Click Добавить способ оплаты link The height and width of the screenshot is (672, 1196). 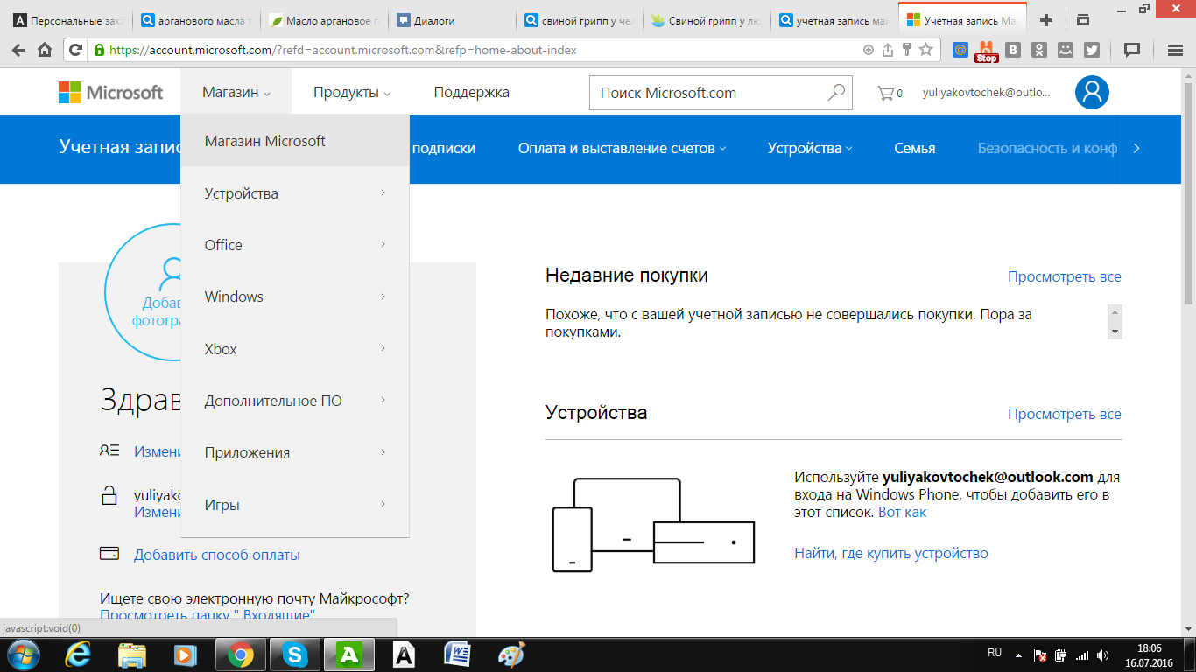[216, 555]
